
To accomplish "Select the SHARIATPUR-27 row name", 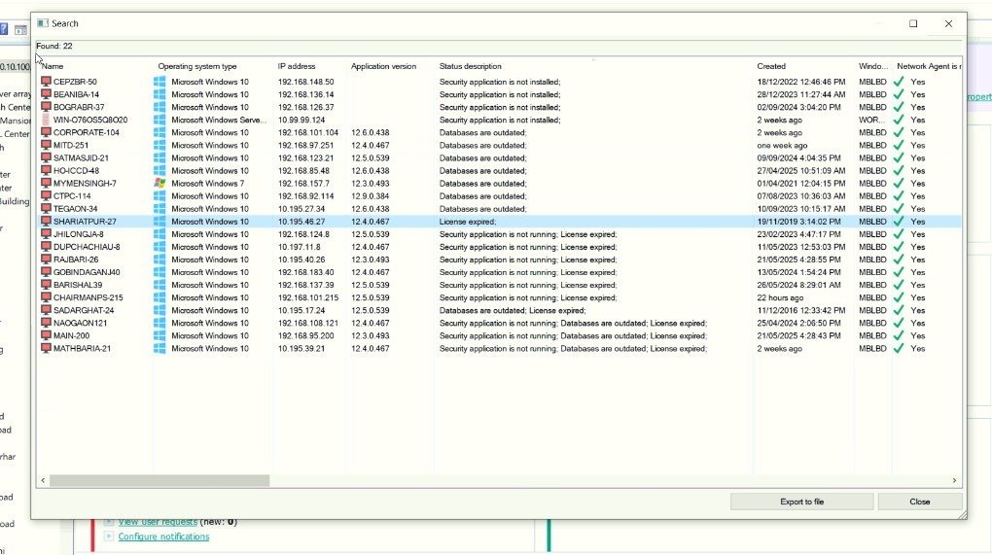I will (x=85, y=222).
